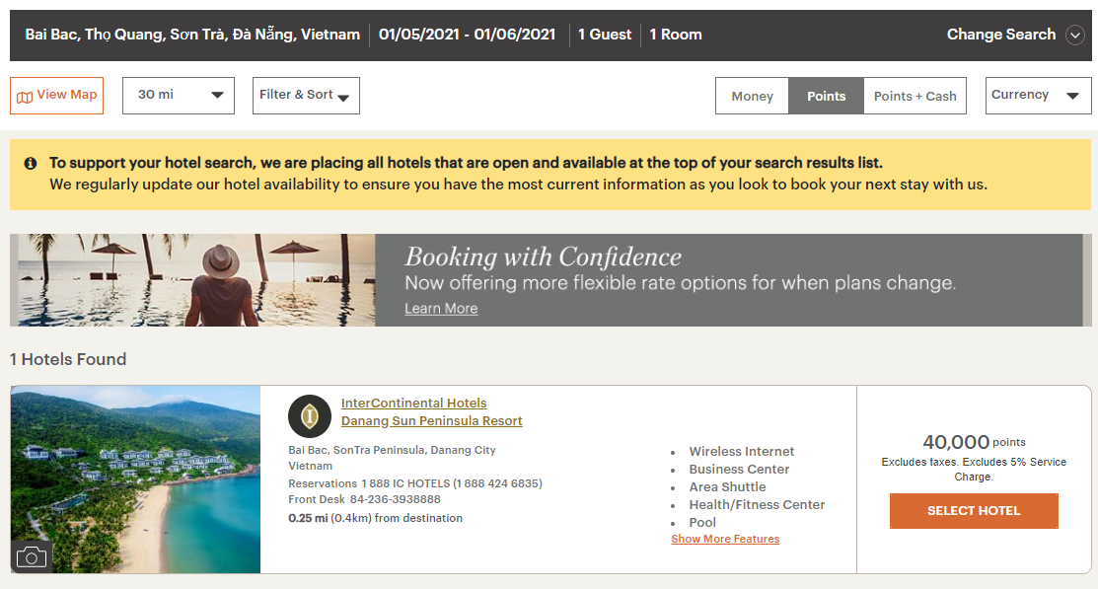Click the 40,000 points price
1098x589 pixels.
click(x=974, y=442)
